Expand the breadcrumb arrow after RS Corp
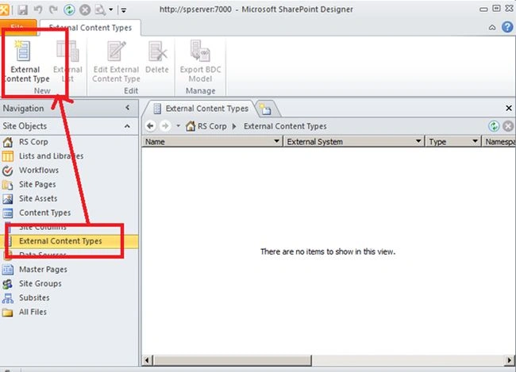 (x=234, y=126)
